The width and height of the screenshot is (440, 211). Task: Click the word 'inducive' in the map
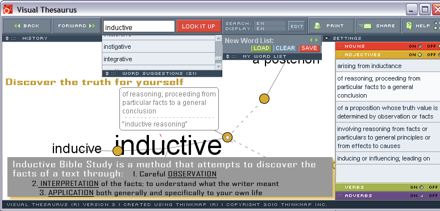[x=77, y=149]
